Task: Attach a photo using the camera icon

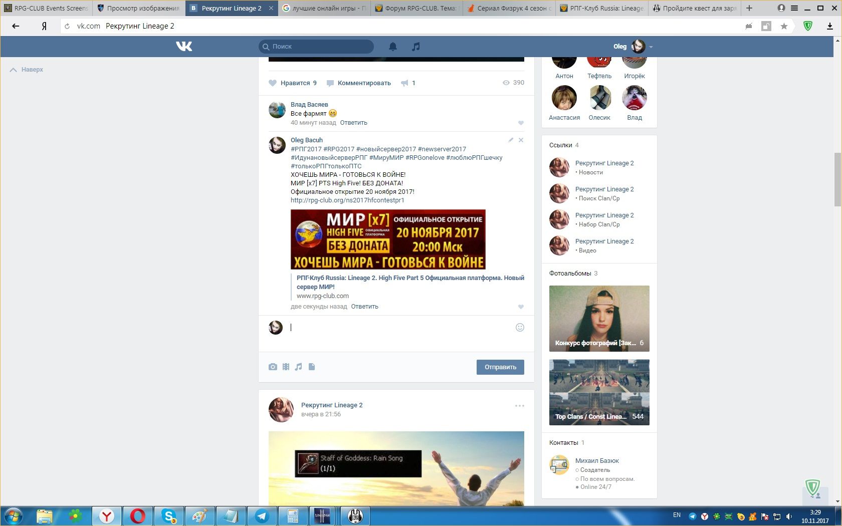Action: pos(273,367)
